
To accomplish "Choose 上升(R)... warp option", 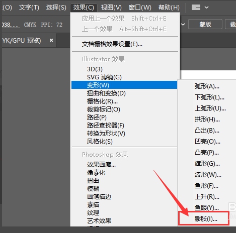I will click(207, 197).
